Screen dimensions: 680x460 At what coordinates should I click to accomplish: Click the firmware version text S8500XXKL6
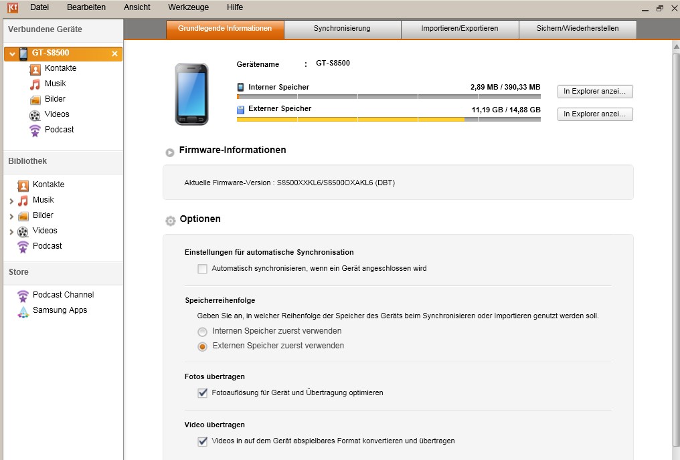point(336,183)
